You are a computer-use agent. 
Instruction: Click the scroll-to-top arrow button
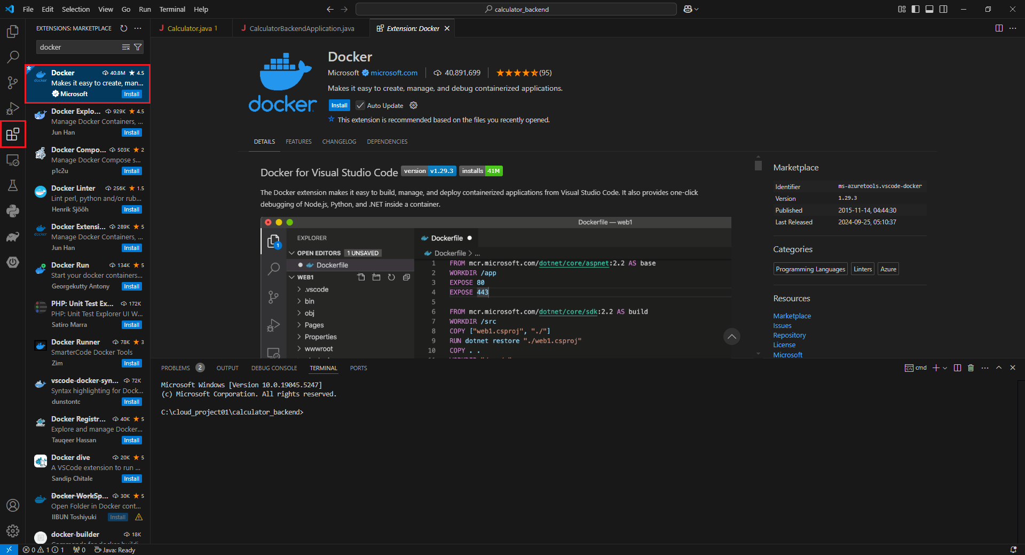[732, 337]
